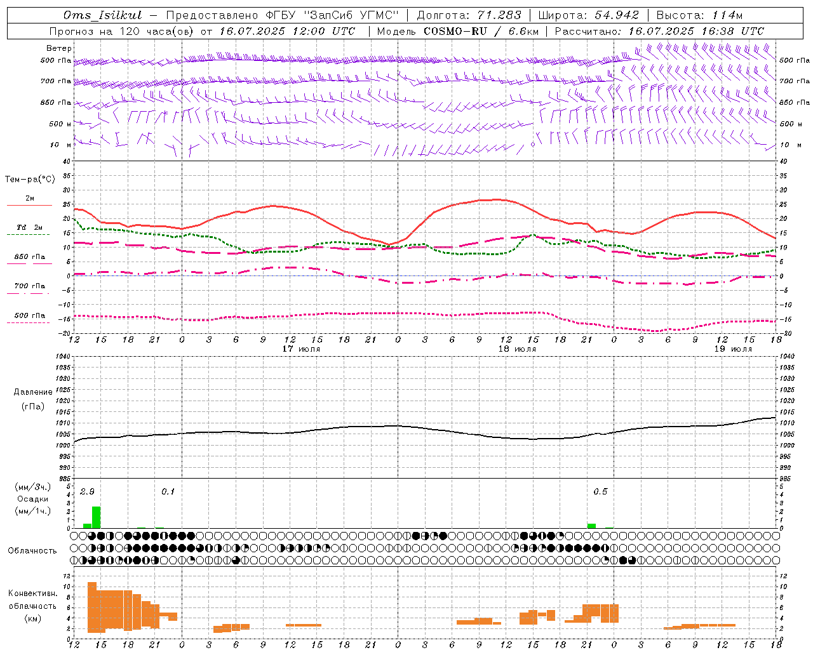The image size is (813, 650).
Task: Click the "18 июля" date label
Action: [x=517, y=349]
